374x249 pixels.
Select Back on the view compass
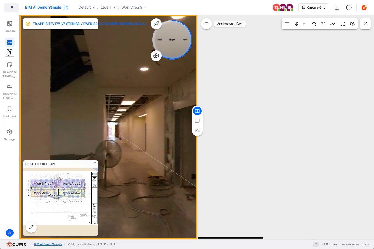click(160, 40)
